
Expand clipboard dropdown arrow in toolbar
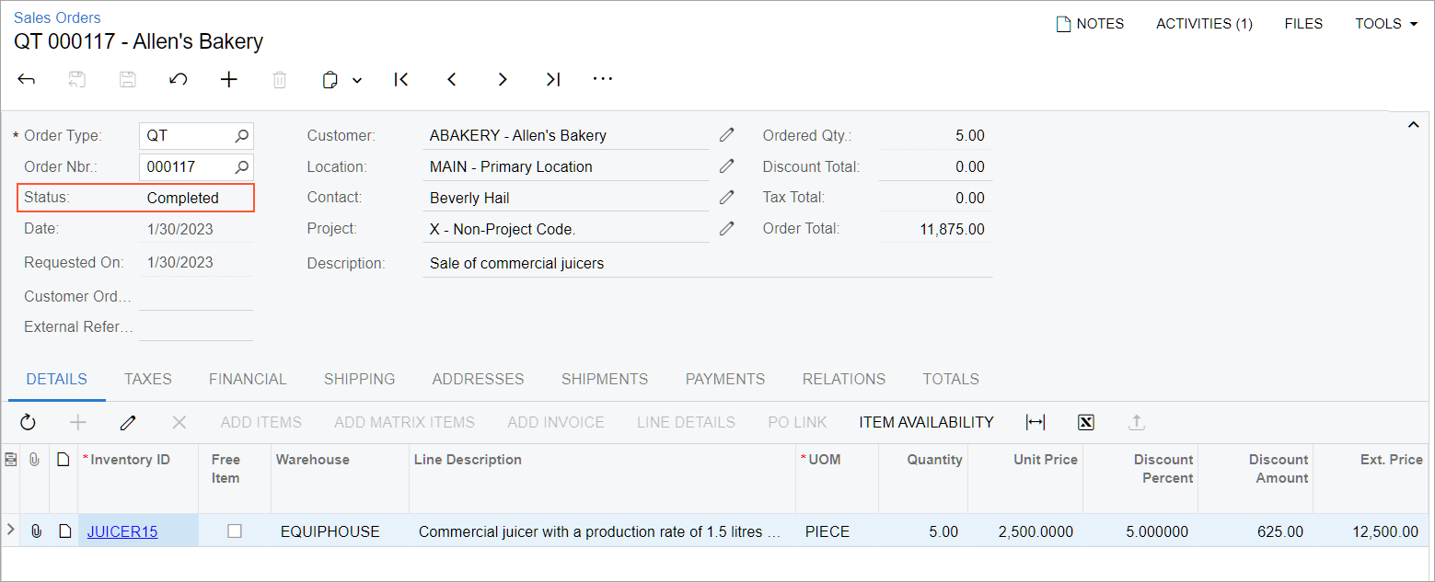[357, 81]
